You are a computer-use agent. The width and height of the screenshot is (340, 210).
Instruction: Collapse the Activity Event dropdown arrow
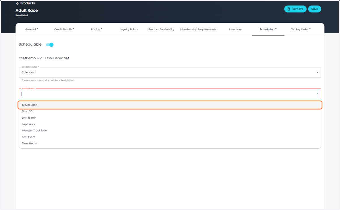pyautogui.click(x=317, y=94)
